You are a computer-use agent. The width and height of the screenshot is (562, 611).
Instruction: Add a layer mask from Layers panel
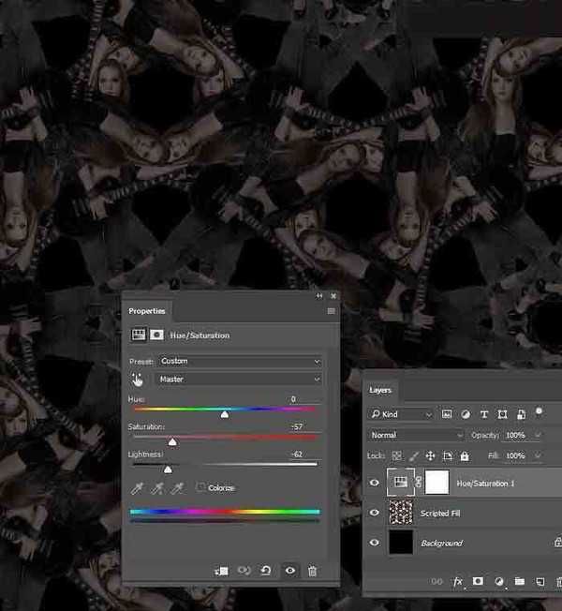(x=479, y=582)
